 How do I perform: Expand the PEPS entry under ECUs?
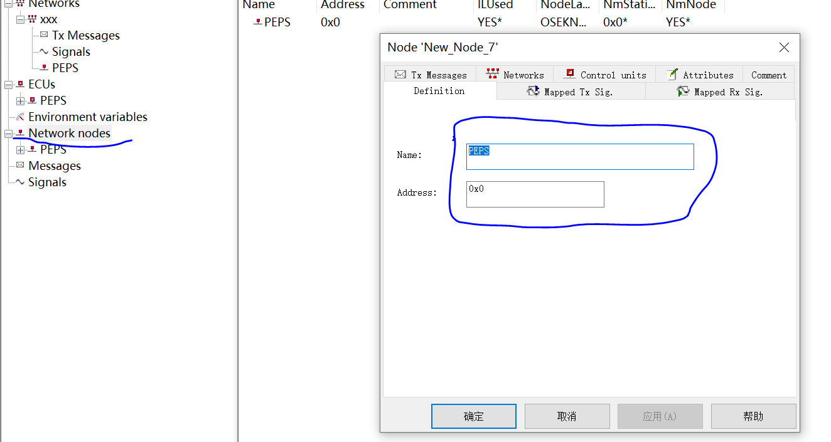pyautogui.click(x=19, y=100)
